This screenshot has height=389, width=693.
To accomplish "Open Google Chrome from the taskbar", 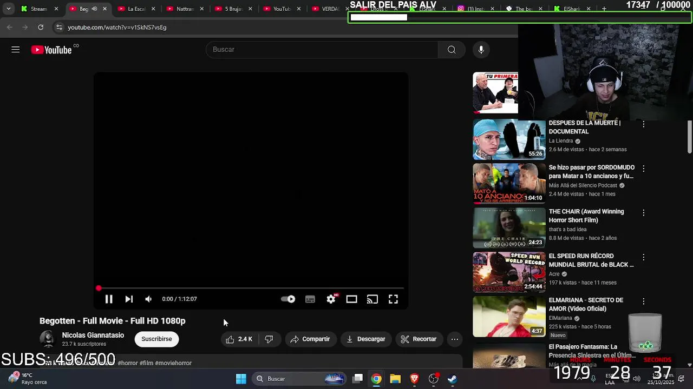I will [x=376, y=379].
